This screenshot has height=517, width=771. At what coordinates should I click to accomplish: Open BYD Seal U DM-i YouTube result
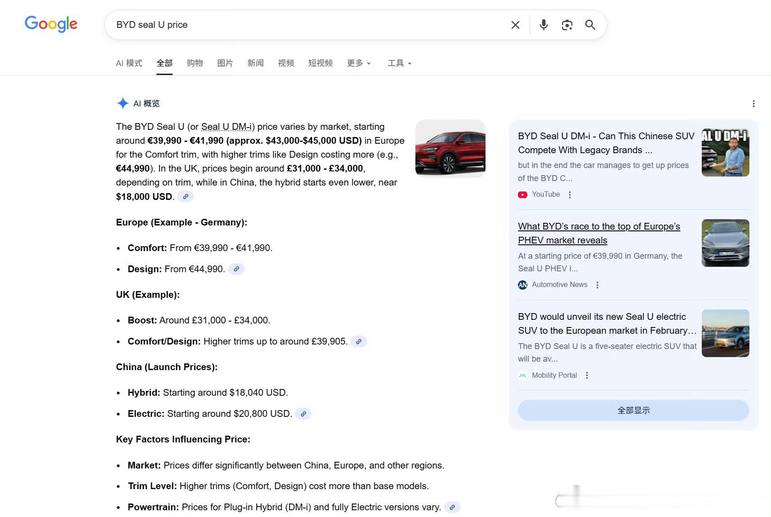click(x=606, y=143)
